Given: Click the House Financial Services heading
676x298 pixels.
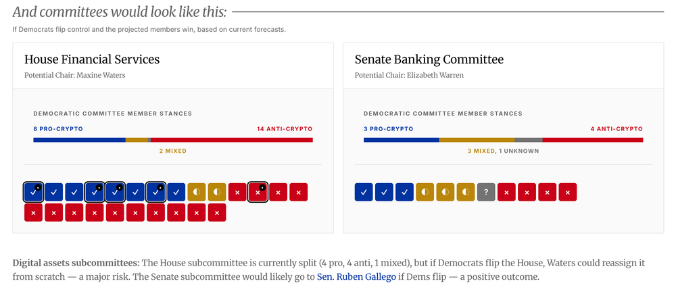Looking at the screenshot, I should coord(92,59).
